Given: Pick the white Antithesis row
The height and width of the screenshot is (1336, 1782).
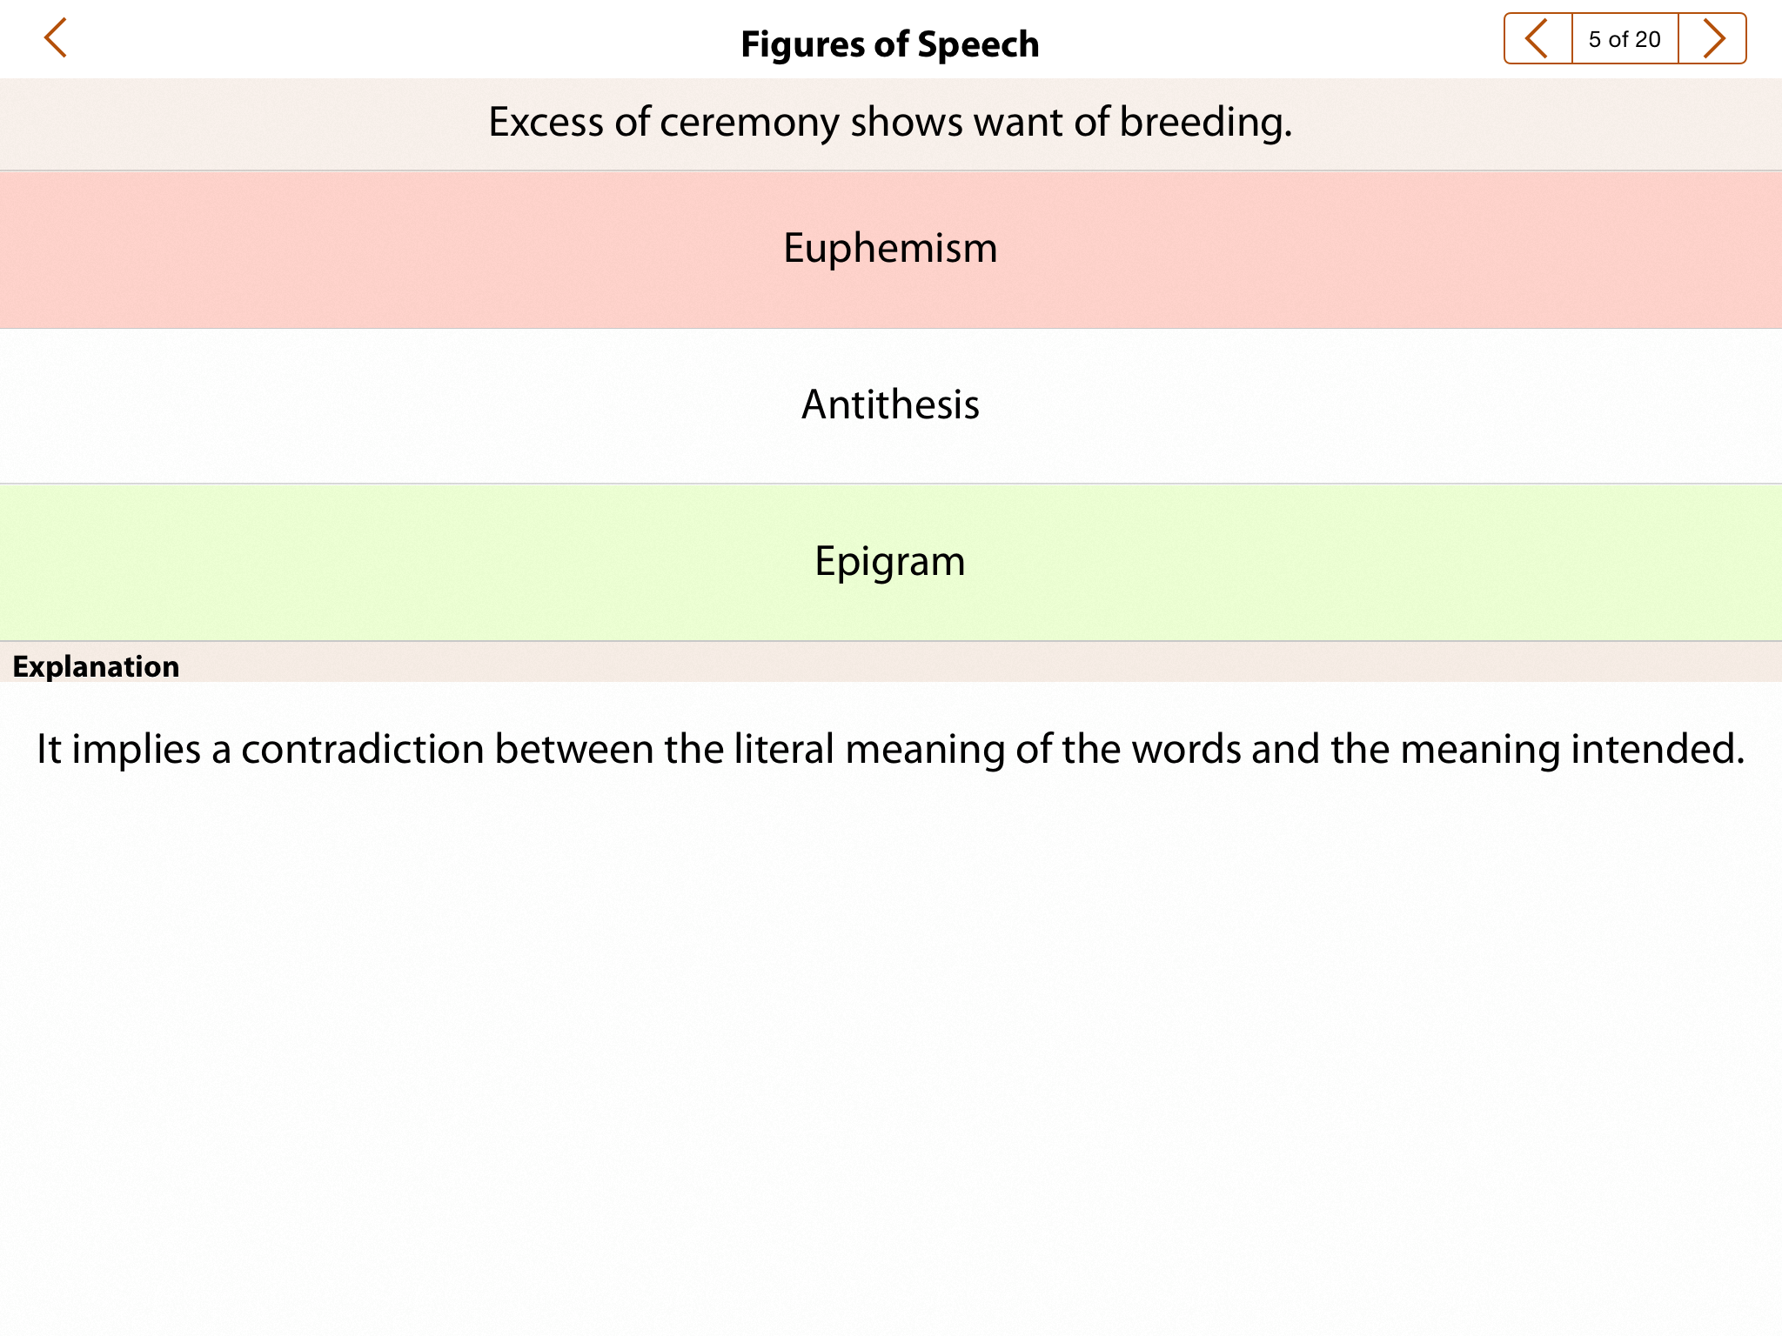Looking at the screenshot, I should click(x=890, y=405).
